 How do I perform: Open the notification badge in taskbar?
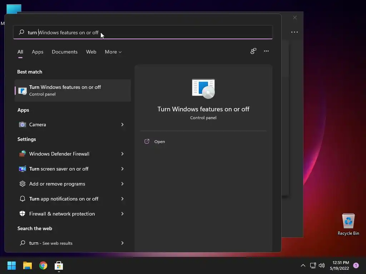(x=356, y=265)
